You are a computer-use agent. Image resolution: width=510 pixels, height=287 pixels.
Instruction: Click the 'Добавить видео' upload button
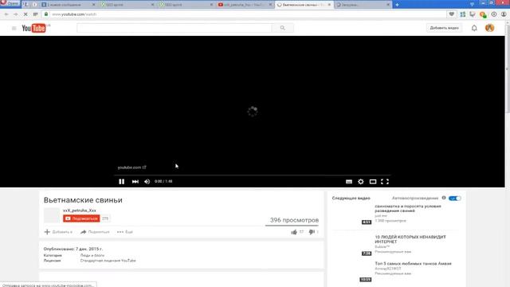445,28
